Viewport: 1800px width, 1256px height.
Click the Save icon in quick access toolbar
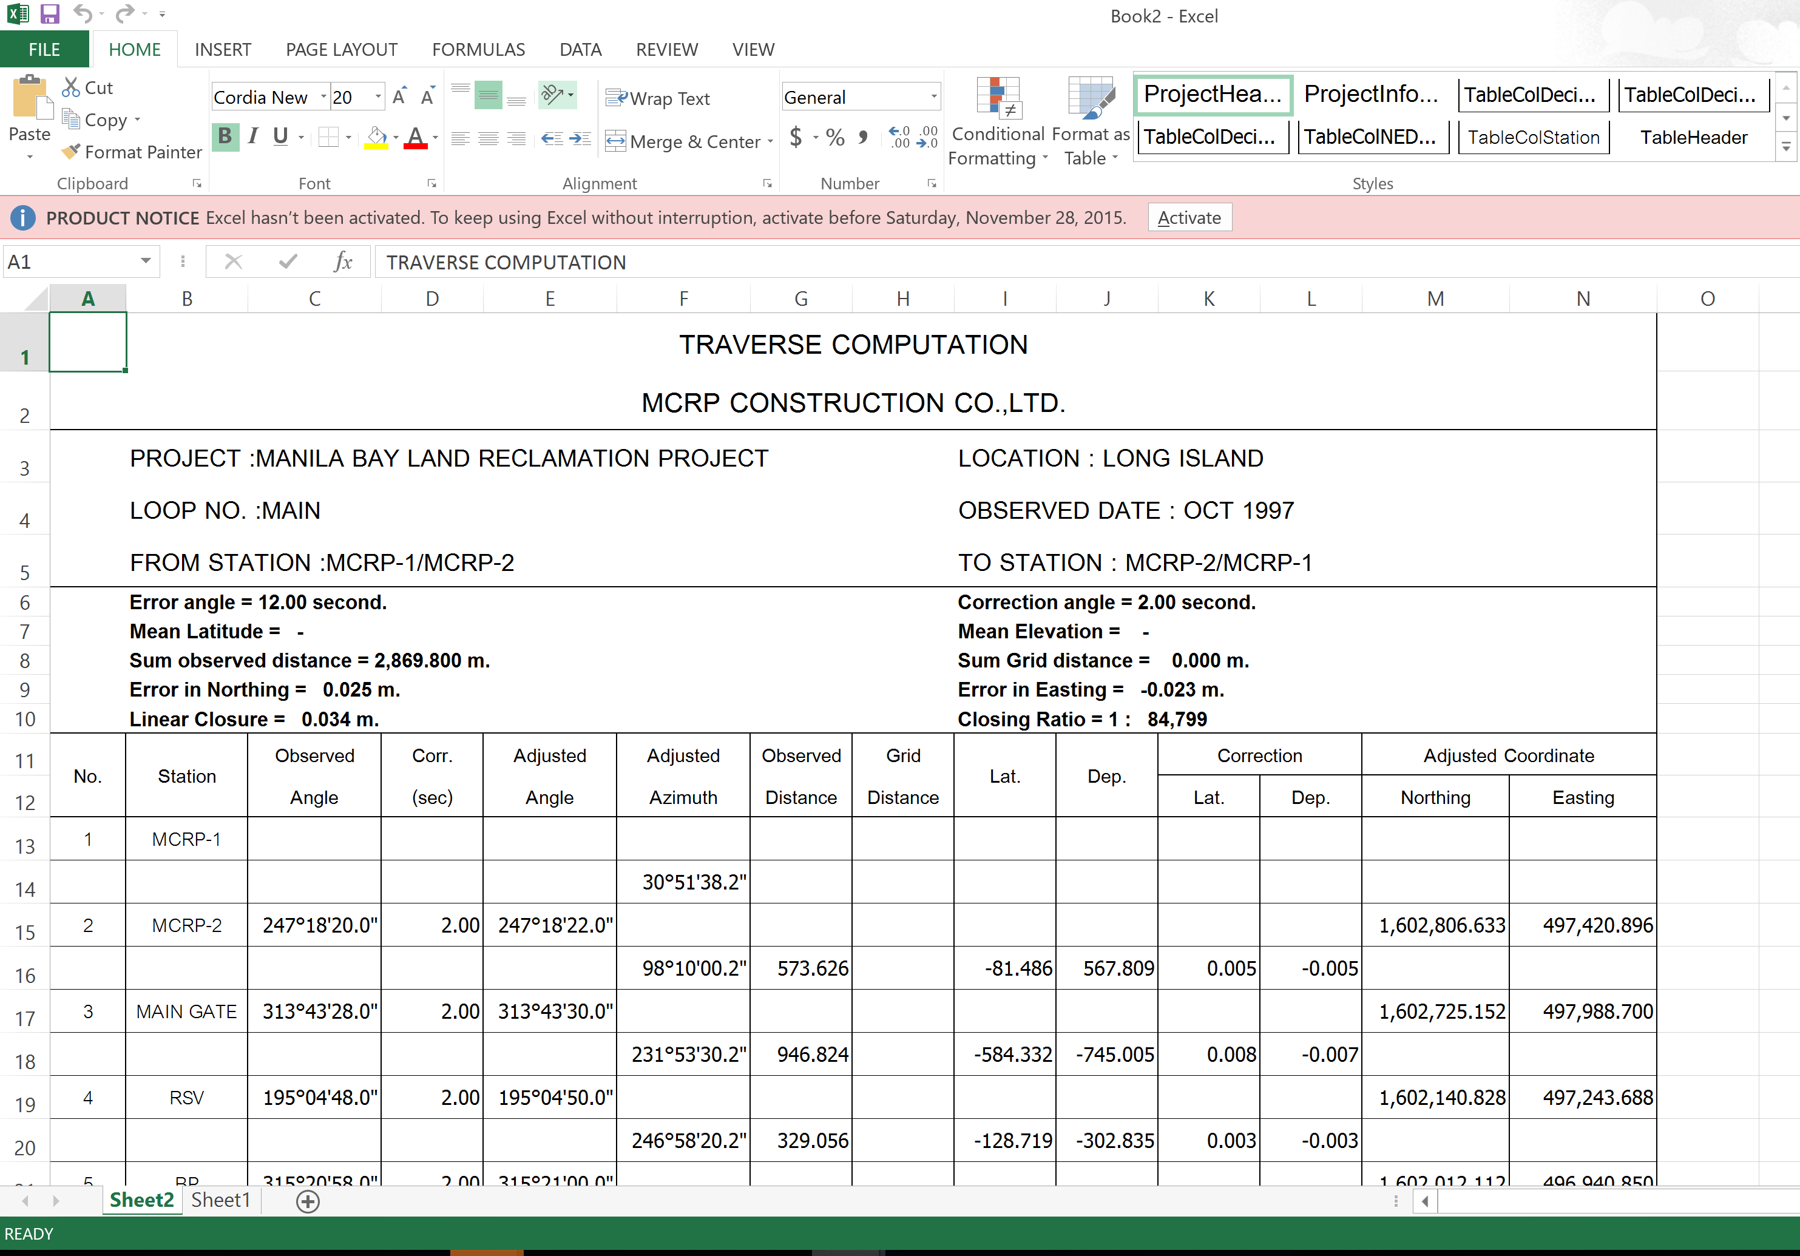coord(49,14)
